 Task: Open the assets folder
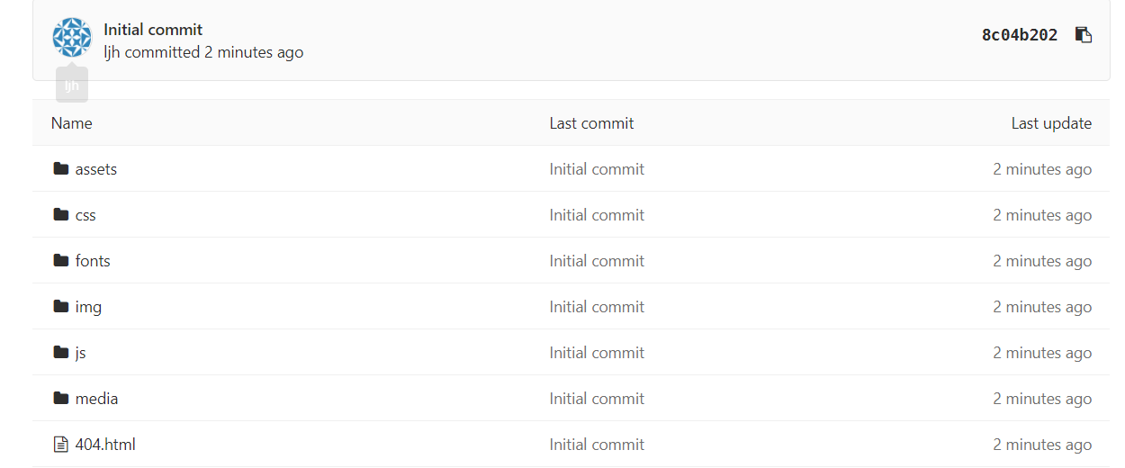click(96, 169)
